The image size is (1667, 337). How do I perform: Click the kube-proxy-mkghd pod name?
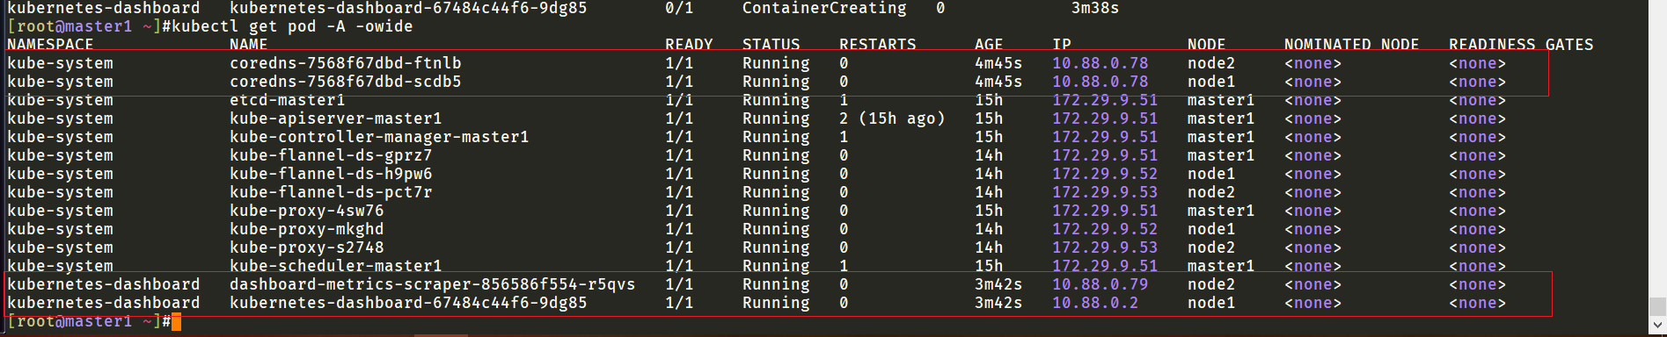tap(307, 229)
